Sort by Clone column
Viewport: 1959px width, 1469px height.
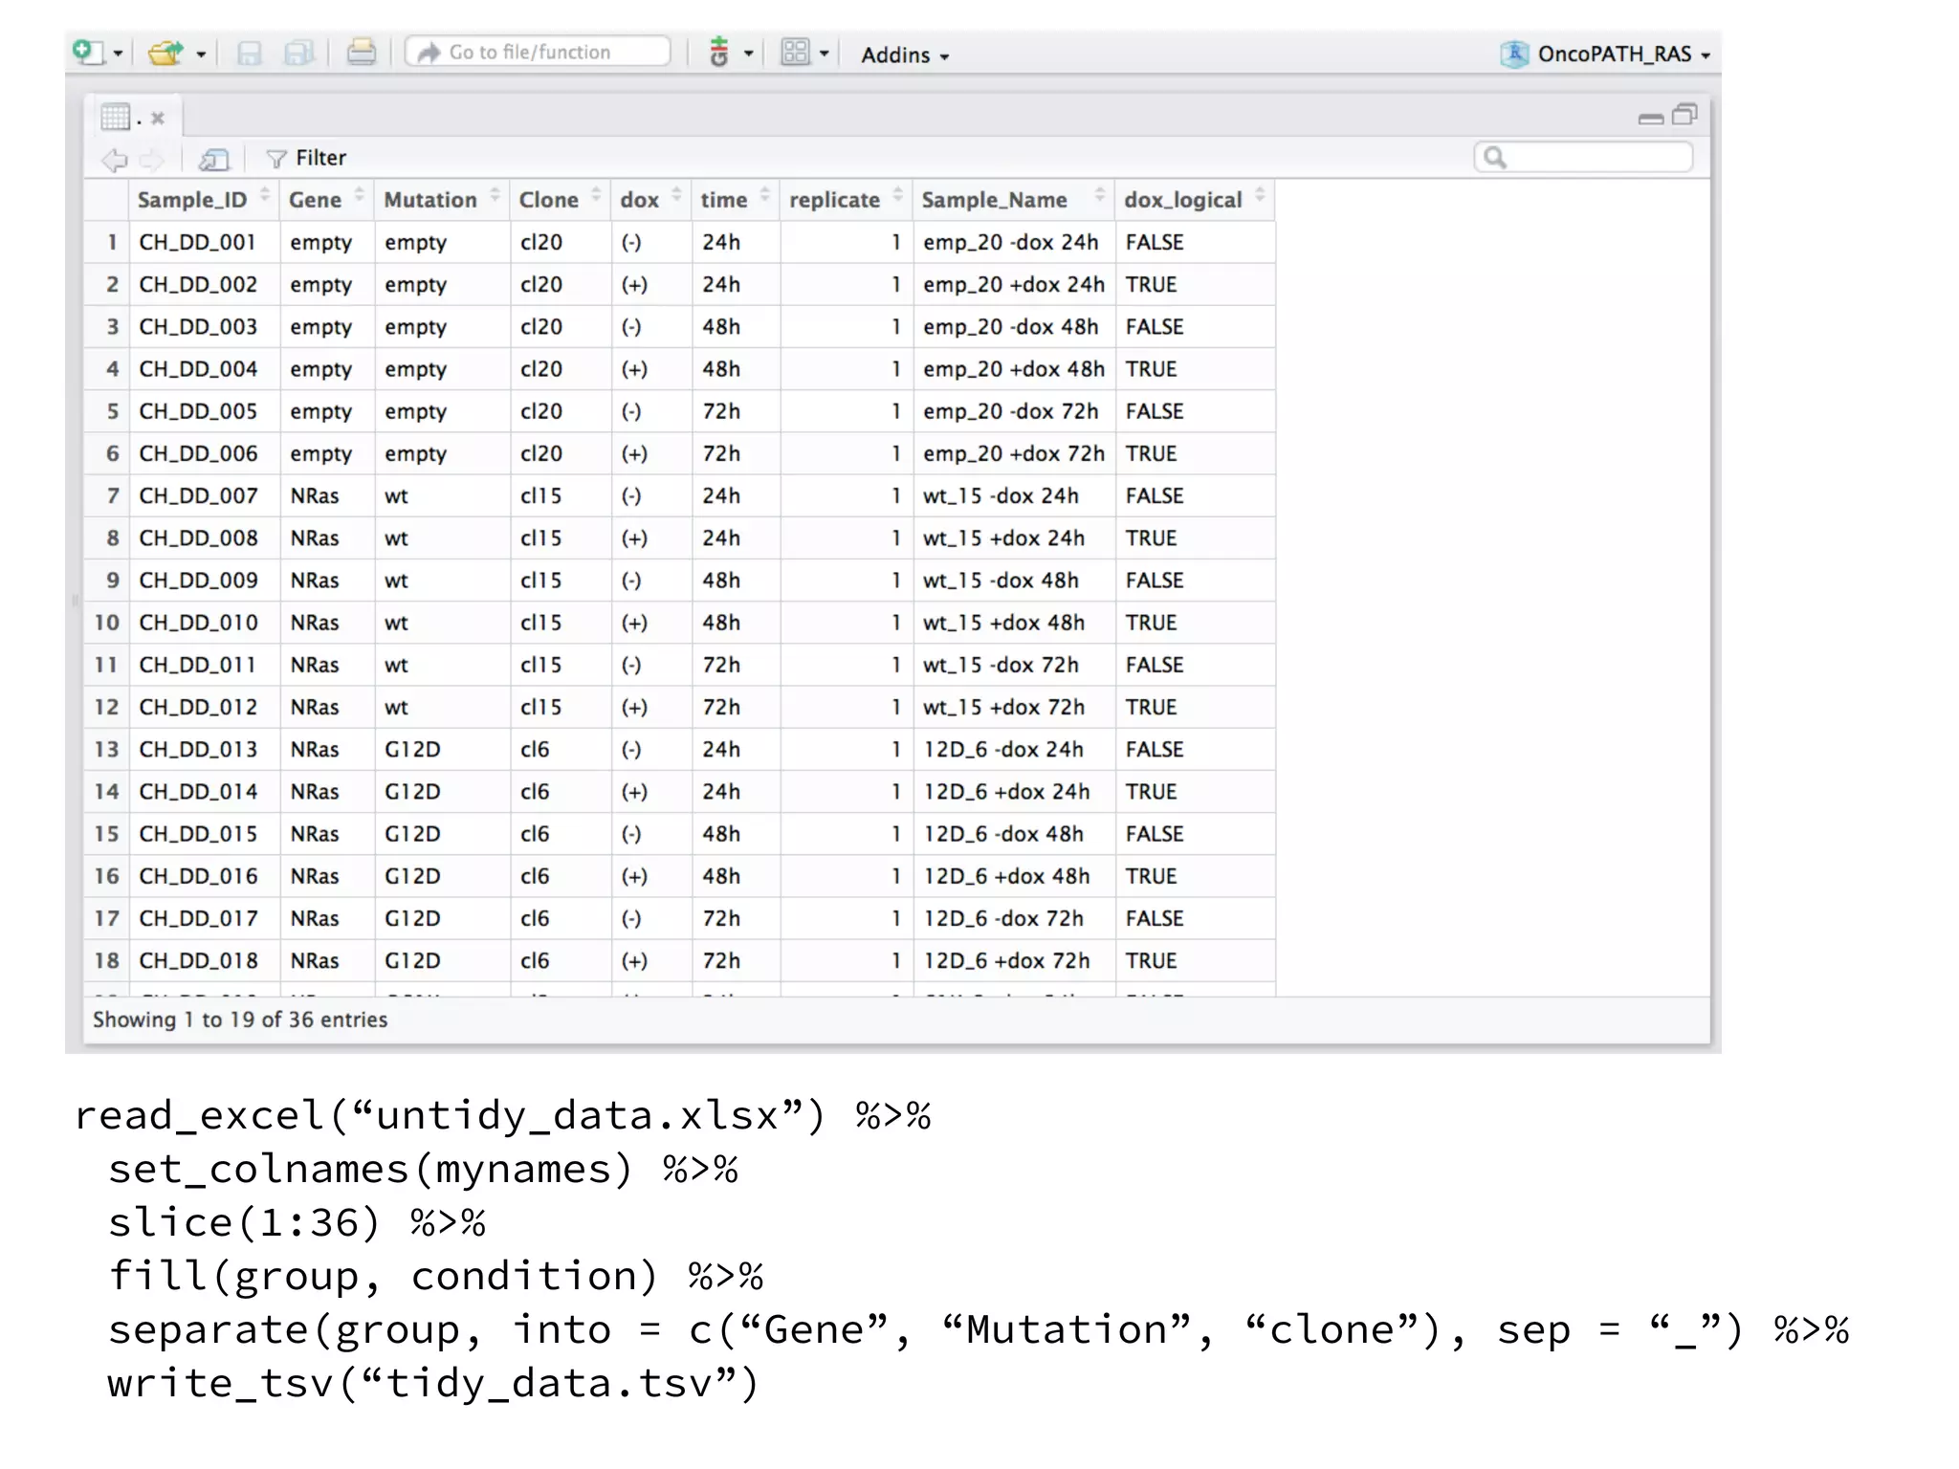(x=560, y=200)
